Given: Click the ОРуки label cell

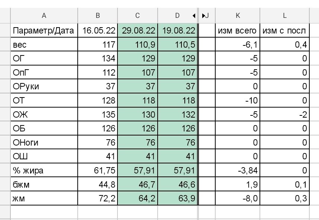Looking at the screenshot, I should 44,86.
